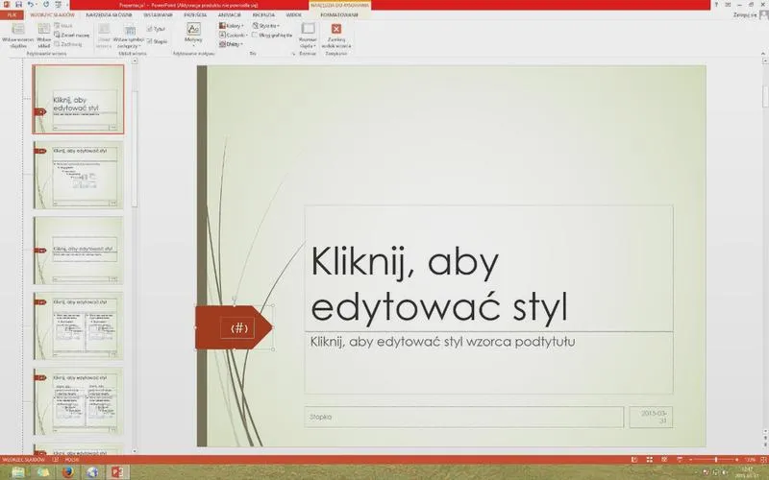
Task: Click the Save icon in quick access toolbar
Action: (18, 5)
